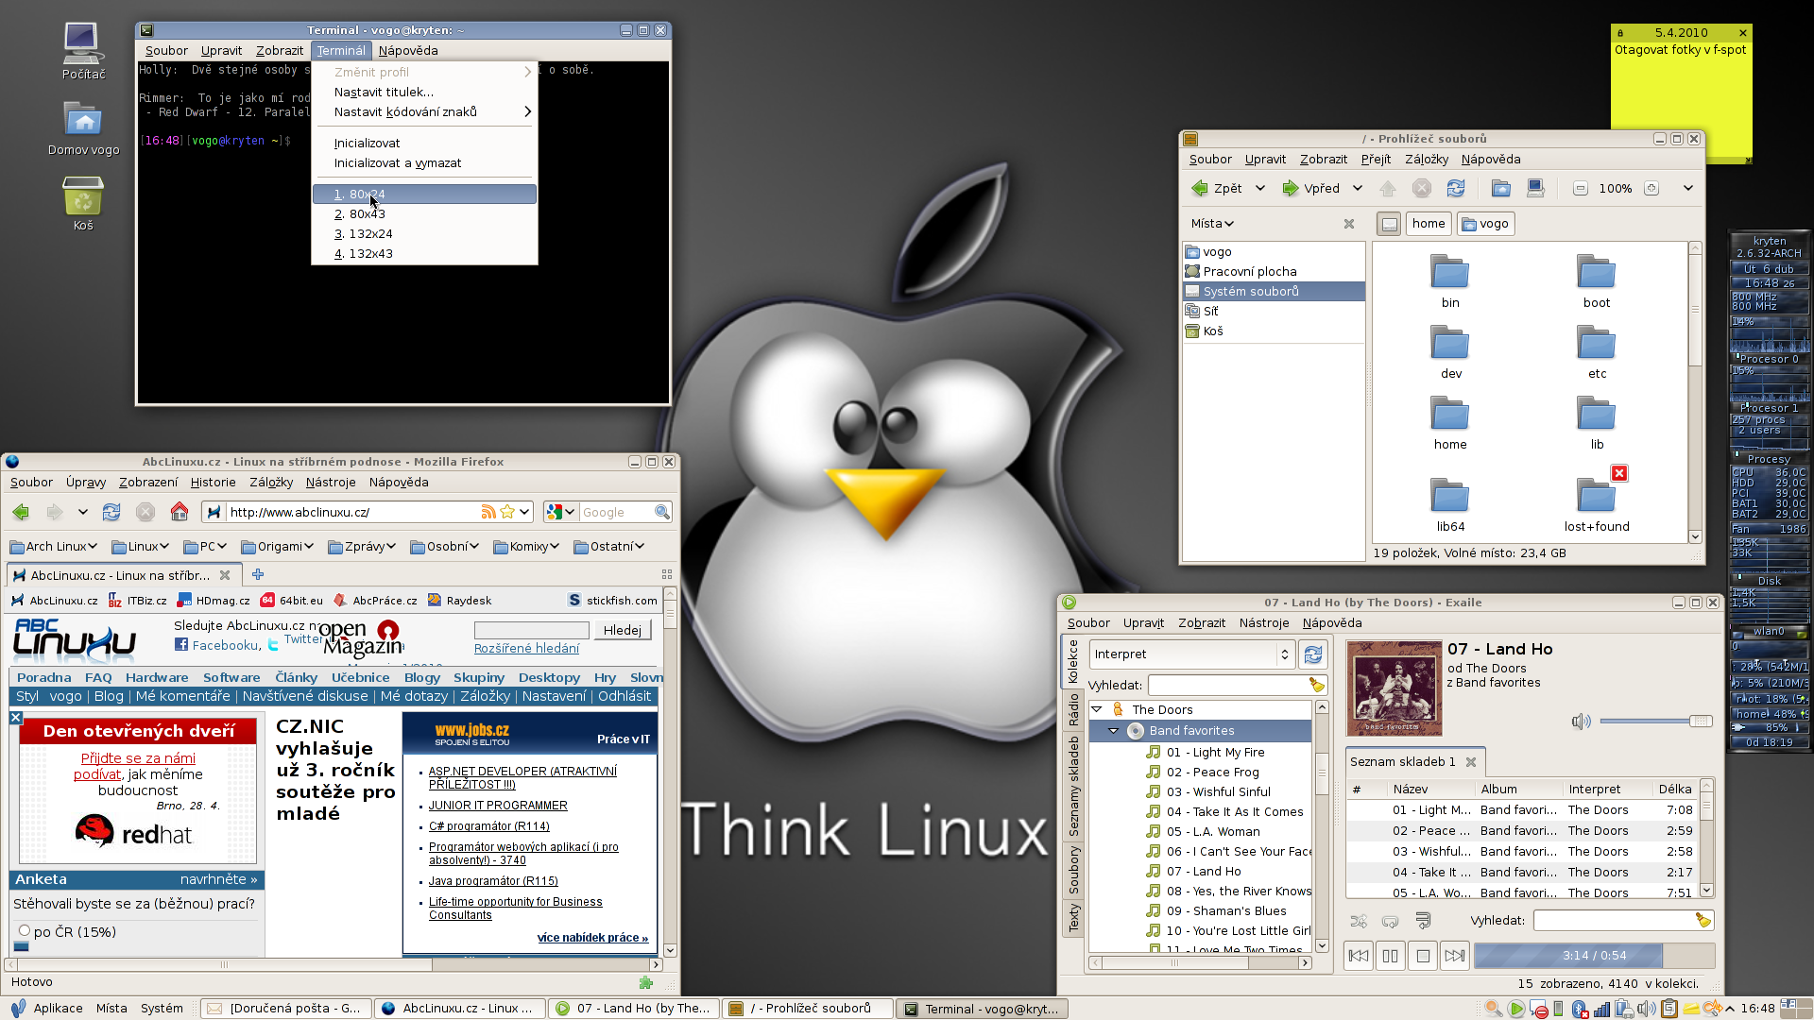Viewport: 1814px width, 1020px height.
Task: Click více nabídek práce link
Action: pos(592,938)
